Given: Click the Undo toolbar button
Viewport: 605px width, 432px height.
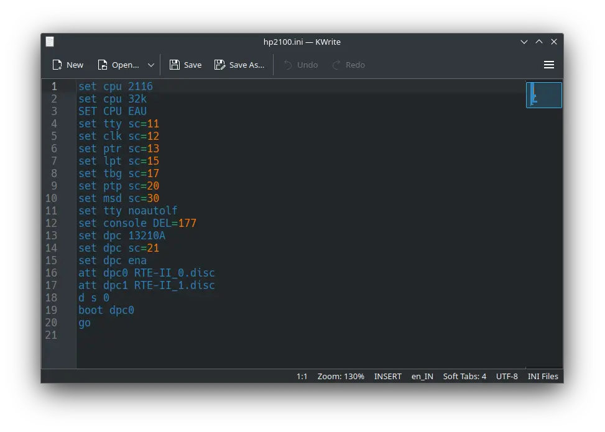Looking at the screenshot, I should pos(300,65).
